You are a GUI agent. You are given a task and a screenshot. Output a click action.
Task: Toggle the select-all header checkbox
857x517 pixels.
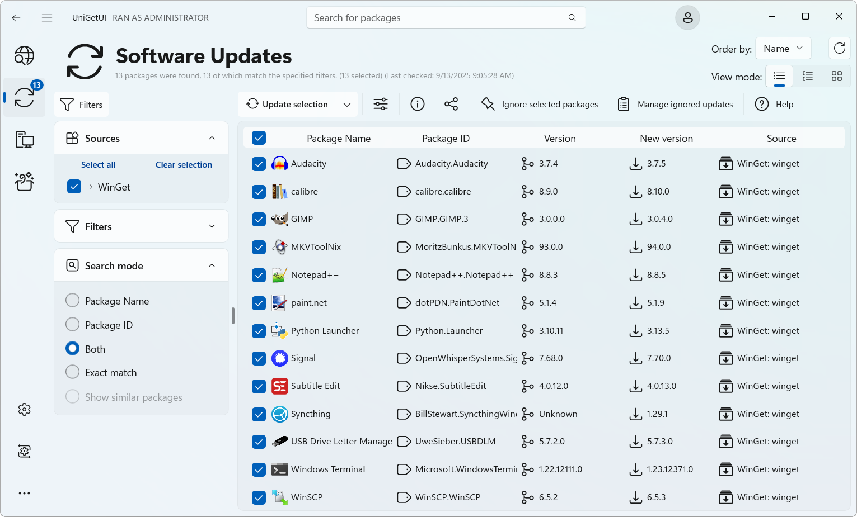[259, 138]
